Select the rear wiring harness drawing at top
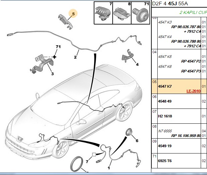 pos(74,41)
